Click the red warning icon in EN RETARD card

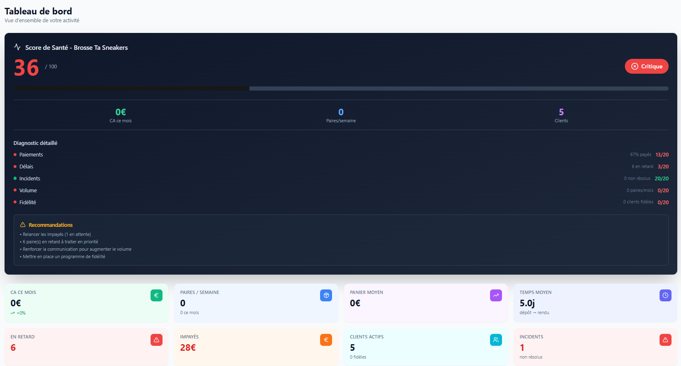[156, 340]
